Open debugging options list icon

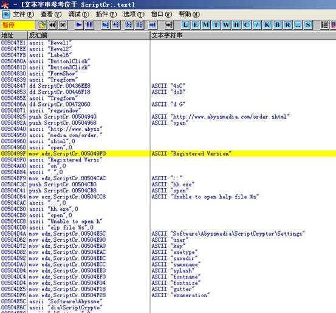(x=324, y=25)
